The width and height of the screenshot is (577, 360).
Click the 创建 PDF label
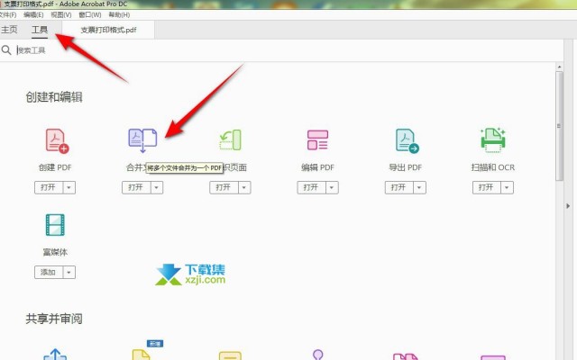click(55, 167)
